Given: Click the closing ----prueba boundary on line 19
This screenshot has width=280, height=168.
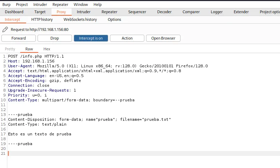Looking at the screenshot, I should (20, 144).
